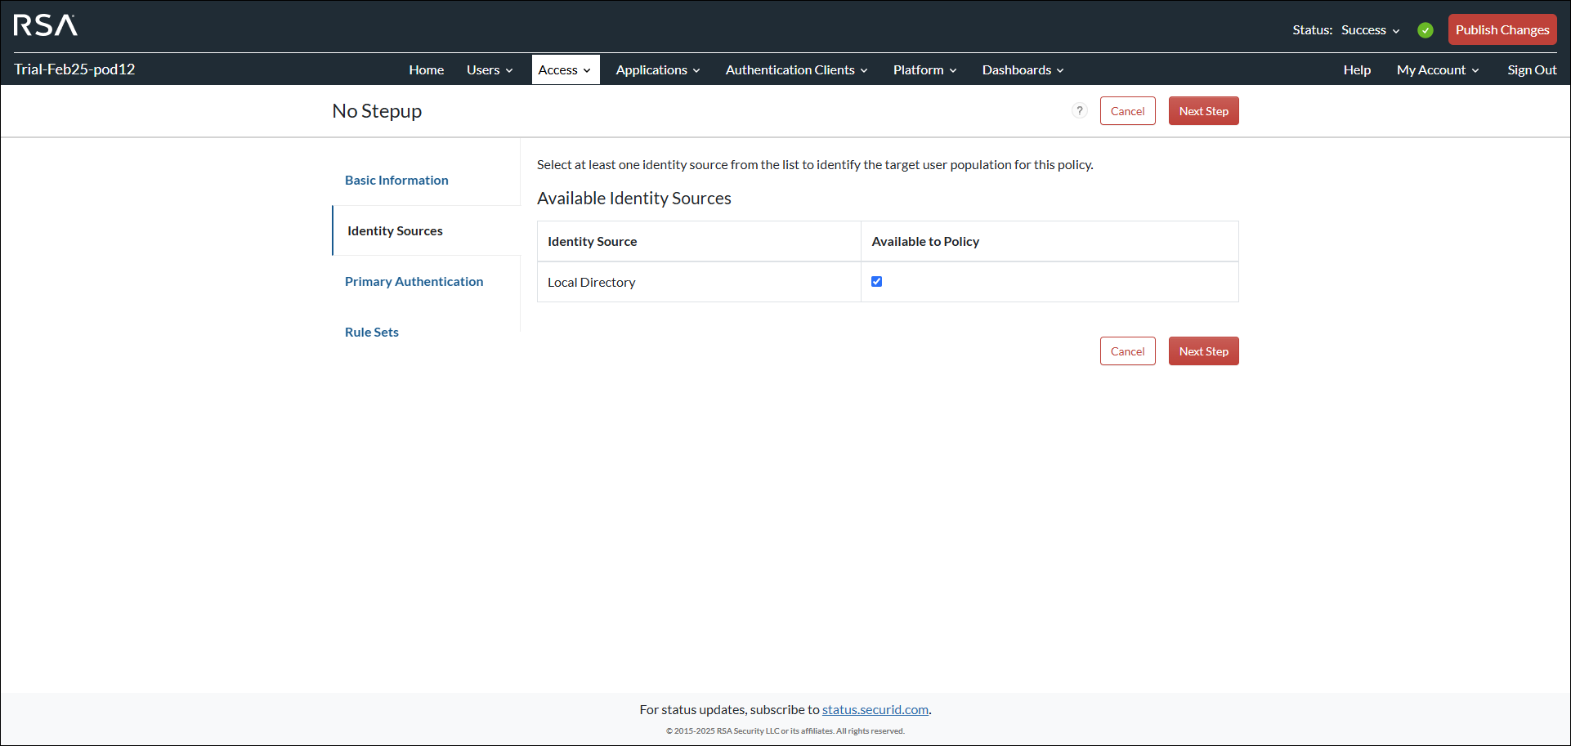Open the help tooltip question mark icon
1571x746 pixels.
(x=1079, y=110)
